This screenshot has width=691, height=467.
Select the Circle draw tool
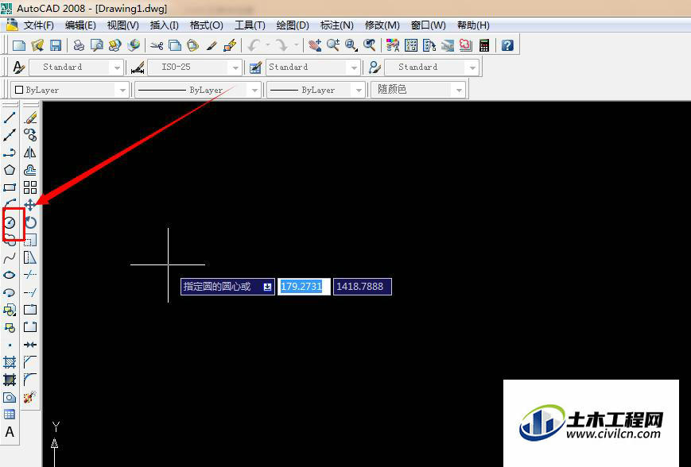[x=10, y=222]
